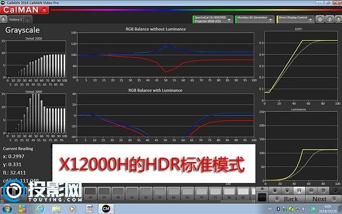
Task: Collapse the side panel using the arrow button
Action: tap(338, 19)
